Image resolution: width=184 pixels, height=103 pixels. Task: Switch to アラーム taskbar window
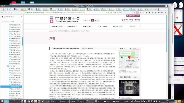click(x=45, y=101)
